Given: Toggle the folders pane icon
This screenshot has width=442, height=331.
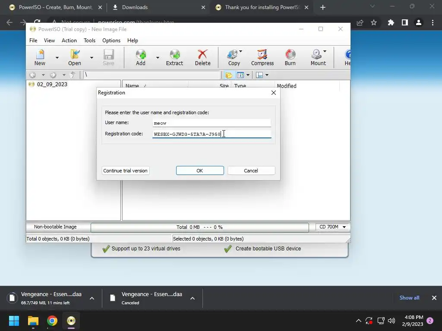Looking at the screenshot, I should 229,75.
